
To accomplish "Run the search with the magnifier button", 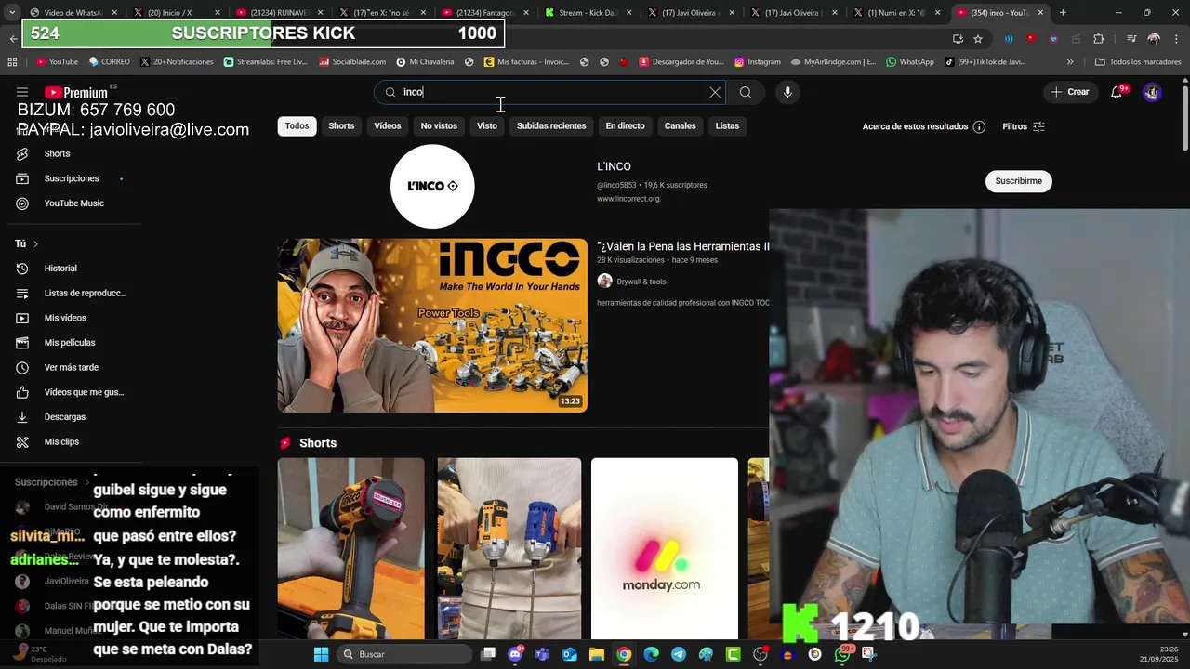I will pyautogui.click(x=746, y=92).
